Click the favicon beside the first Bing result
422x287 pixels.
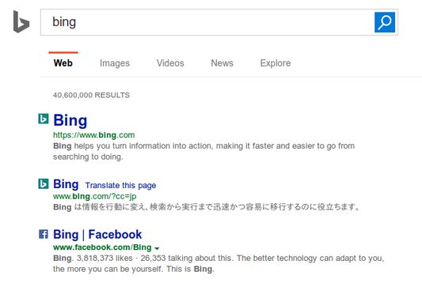pos(44,119)
